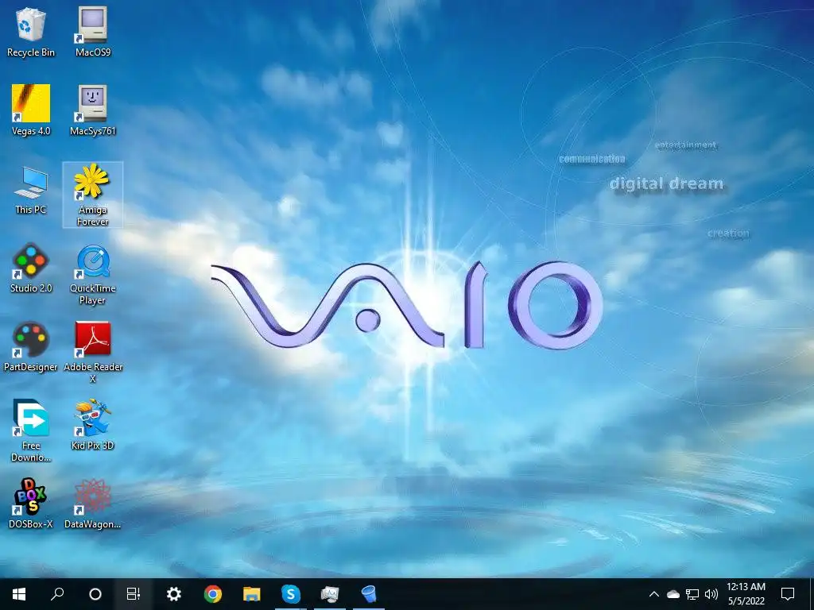Select the DOSBox-X desktop shortcut
814x610 pixels.
[x=31, y=504]
